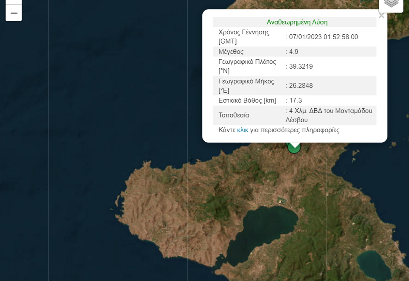Image resolution: width=409 pixels, height=281 pixels.
Task: Click the green earthquake epicenter marker
Action: click(x=294, y=148)
